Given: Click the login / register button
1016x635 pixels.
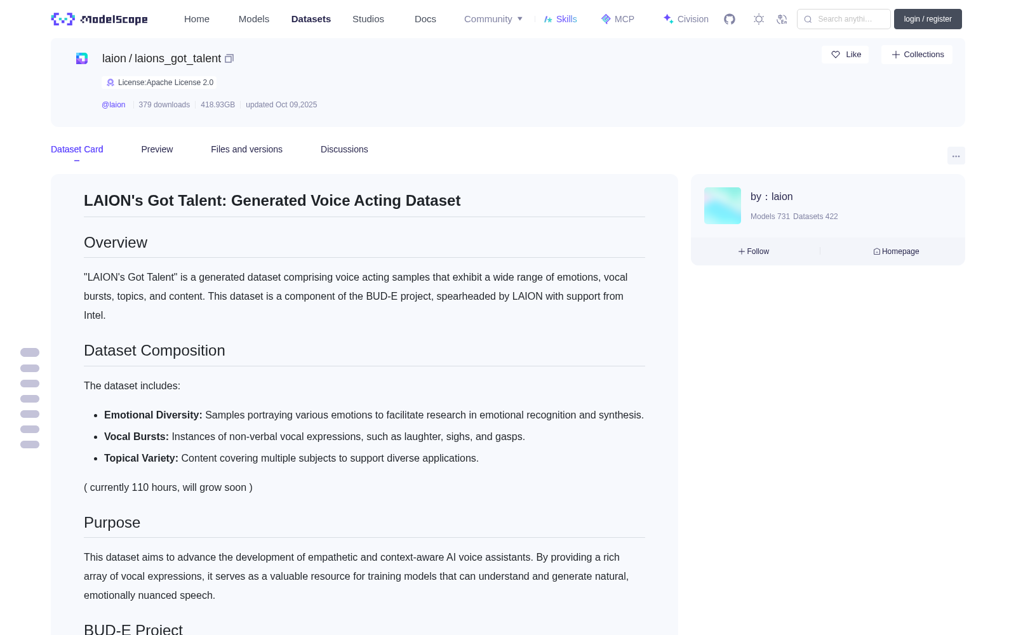Looking at the screenshot, I should (x=928, y=19).
